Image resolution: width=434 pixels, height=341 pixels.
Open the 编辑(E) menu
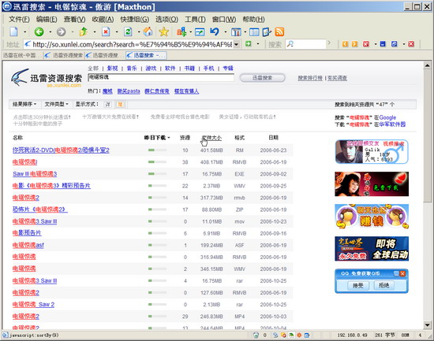(47, 20)
